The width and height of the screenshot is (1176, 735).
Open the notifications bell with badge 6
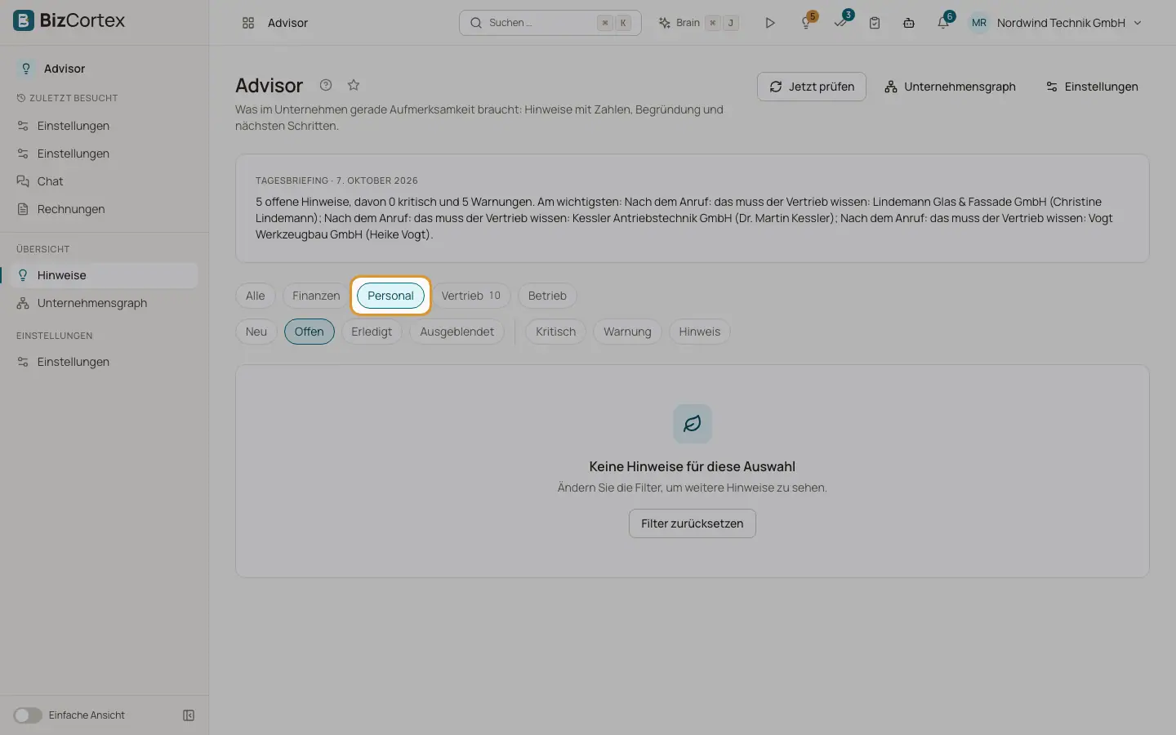click(x=944, y=23)
